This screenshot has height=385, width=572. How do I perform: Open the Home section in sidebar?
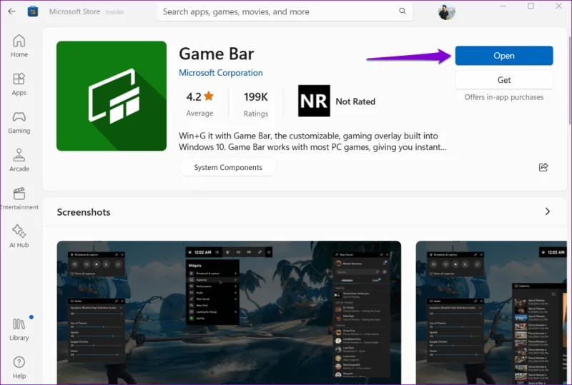tap(19, 46)
